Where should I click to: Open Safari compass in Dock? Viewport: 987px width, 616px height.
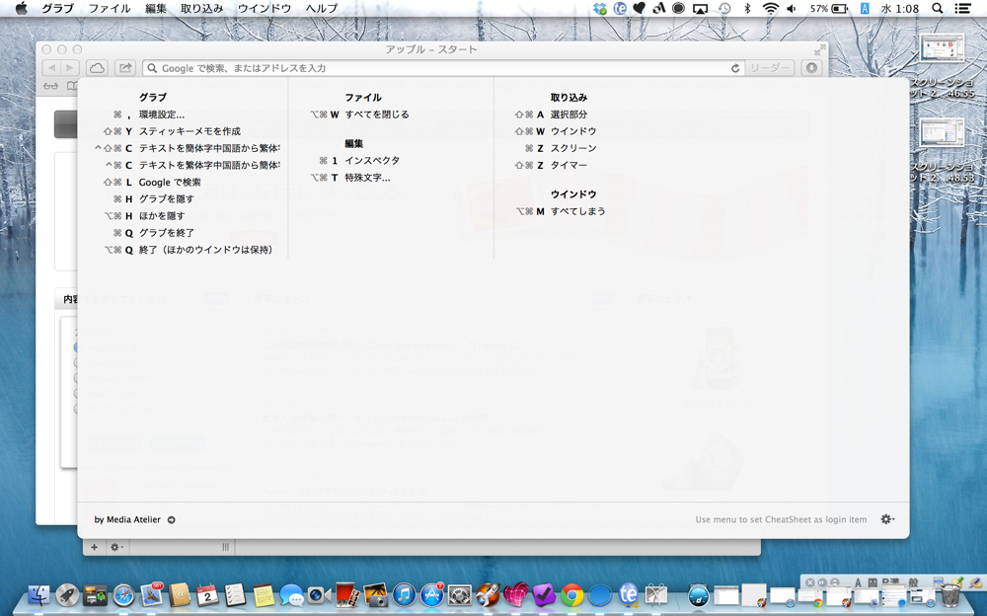(123, 595)
